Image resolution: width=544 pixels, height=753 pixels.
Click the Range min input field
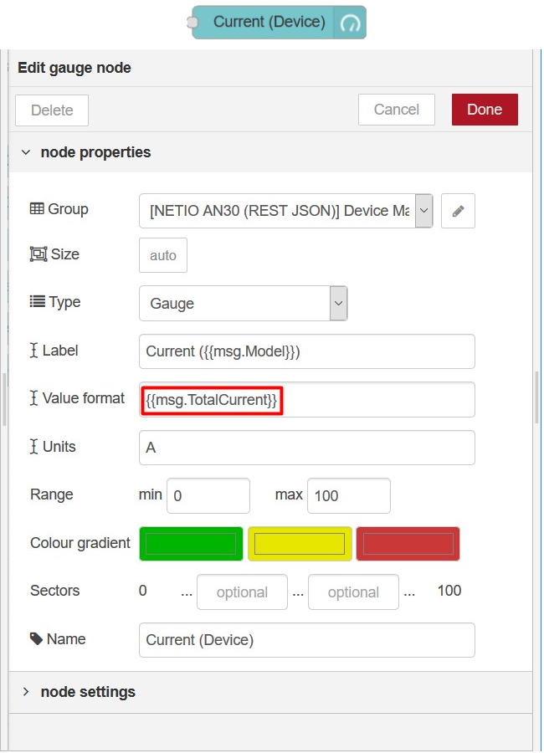(208, 495)
